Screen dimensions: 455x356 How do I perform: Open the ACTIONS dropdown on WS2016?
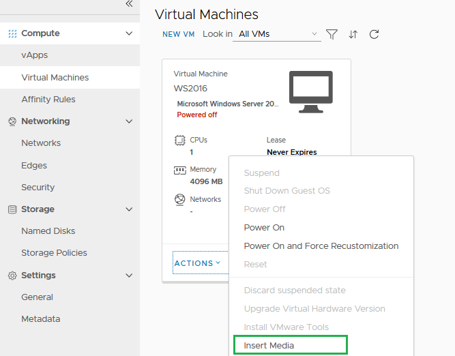tap(197, 263)
